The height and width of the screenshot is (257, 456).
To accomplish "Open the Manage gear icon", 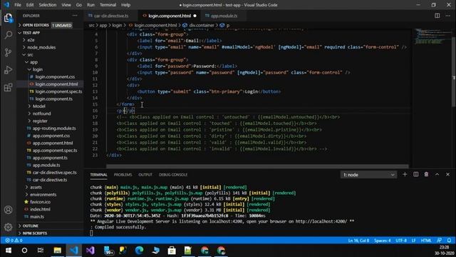I will [8, 227].
